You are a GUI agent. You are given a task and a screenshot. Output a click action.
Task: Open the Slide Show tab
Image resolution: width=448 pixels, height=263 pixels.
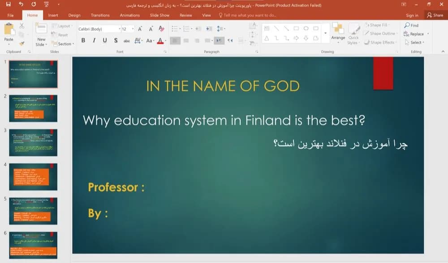pos(160,15)
